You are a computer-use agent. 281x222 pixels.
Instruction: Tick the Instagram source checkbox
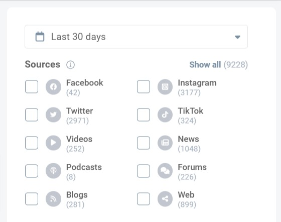(x=144, y=87)
